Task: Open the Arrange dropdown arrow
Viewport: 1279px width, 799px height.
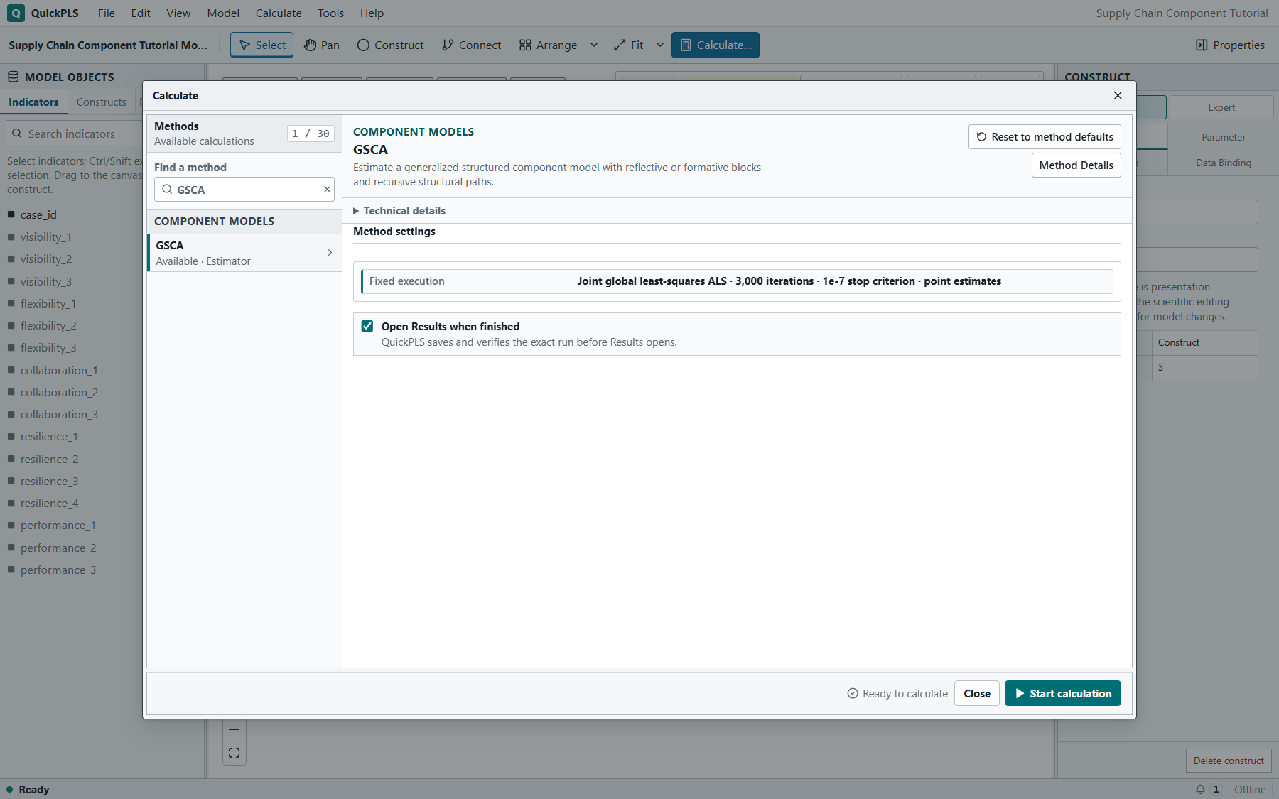Action: click(594, 45)
